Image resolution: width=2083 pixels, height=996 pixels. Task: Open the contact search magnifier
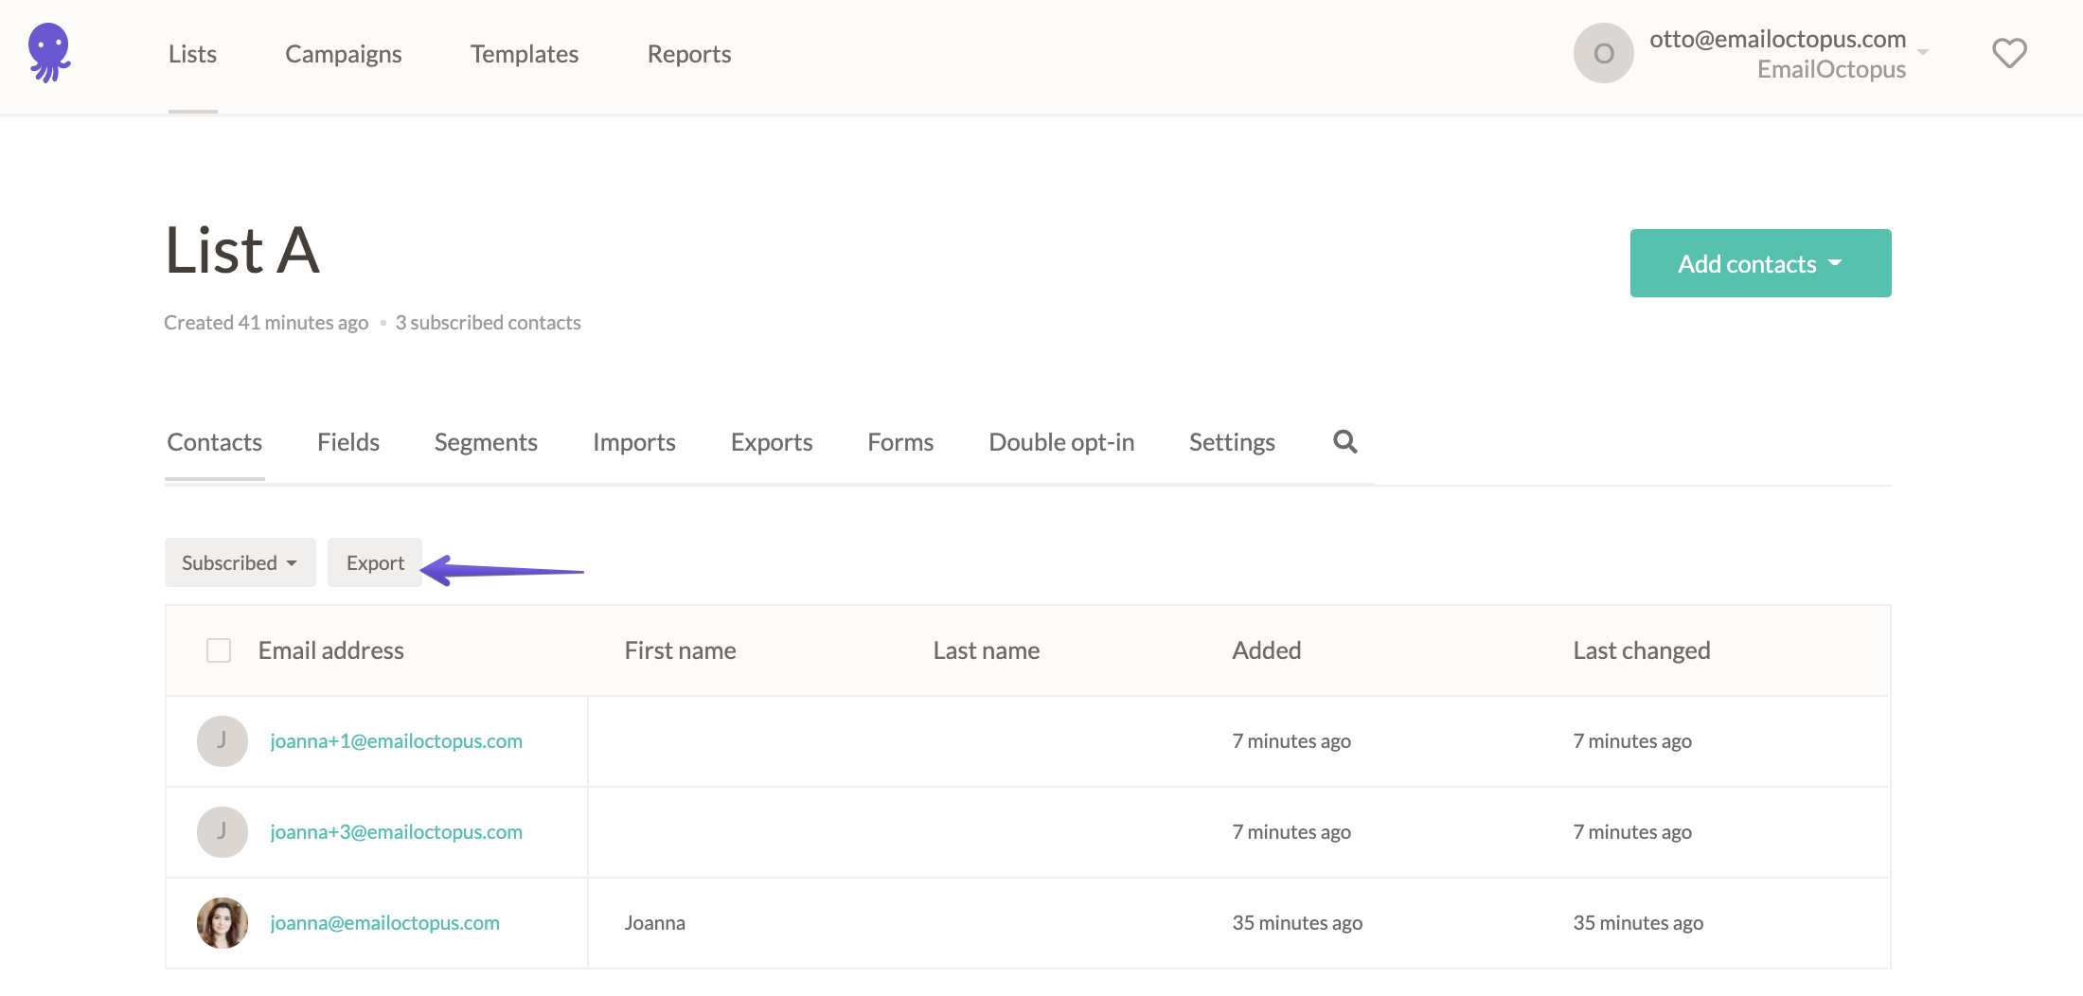[1344, 441]
